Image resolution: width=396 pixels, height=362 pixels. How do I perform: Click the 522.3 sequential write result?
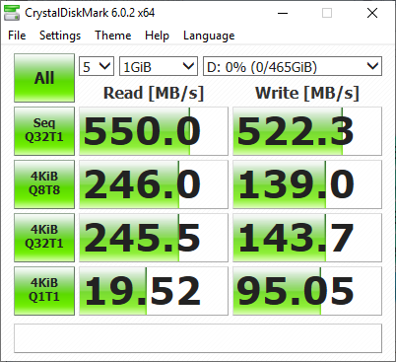(307, 131)
